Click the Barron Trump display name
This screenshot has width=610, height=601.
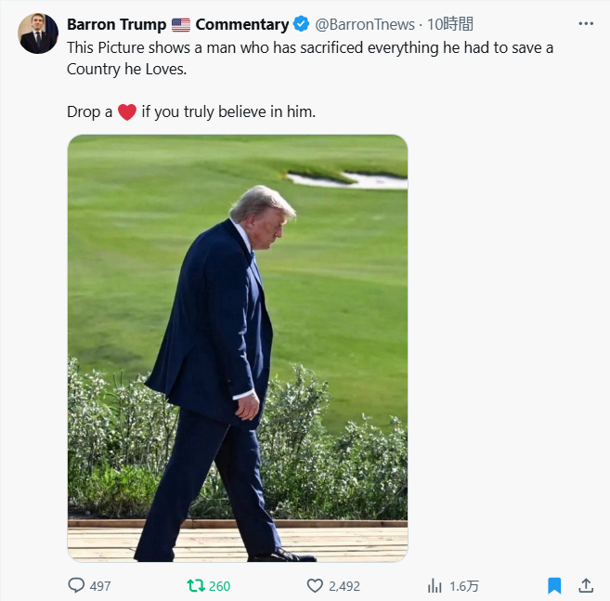click(117, 24)
